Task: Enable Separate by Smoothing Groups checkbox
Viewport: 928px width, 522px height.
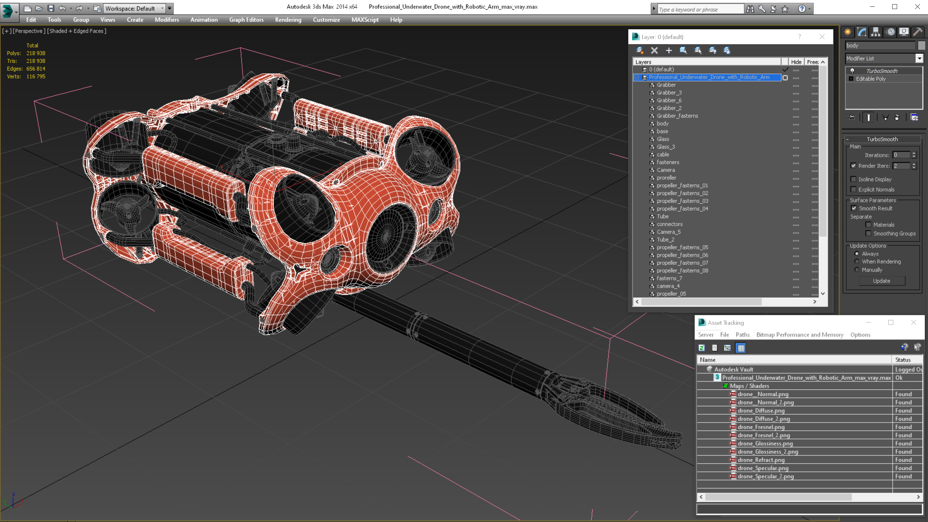Action: point(869,233)
